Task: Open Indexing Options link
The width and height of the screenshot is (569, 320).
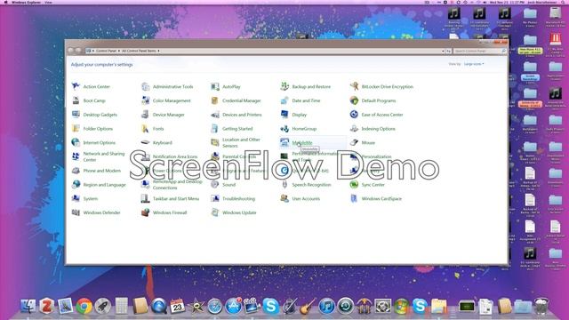Action: click(378, 129)
